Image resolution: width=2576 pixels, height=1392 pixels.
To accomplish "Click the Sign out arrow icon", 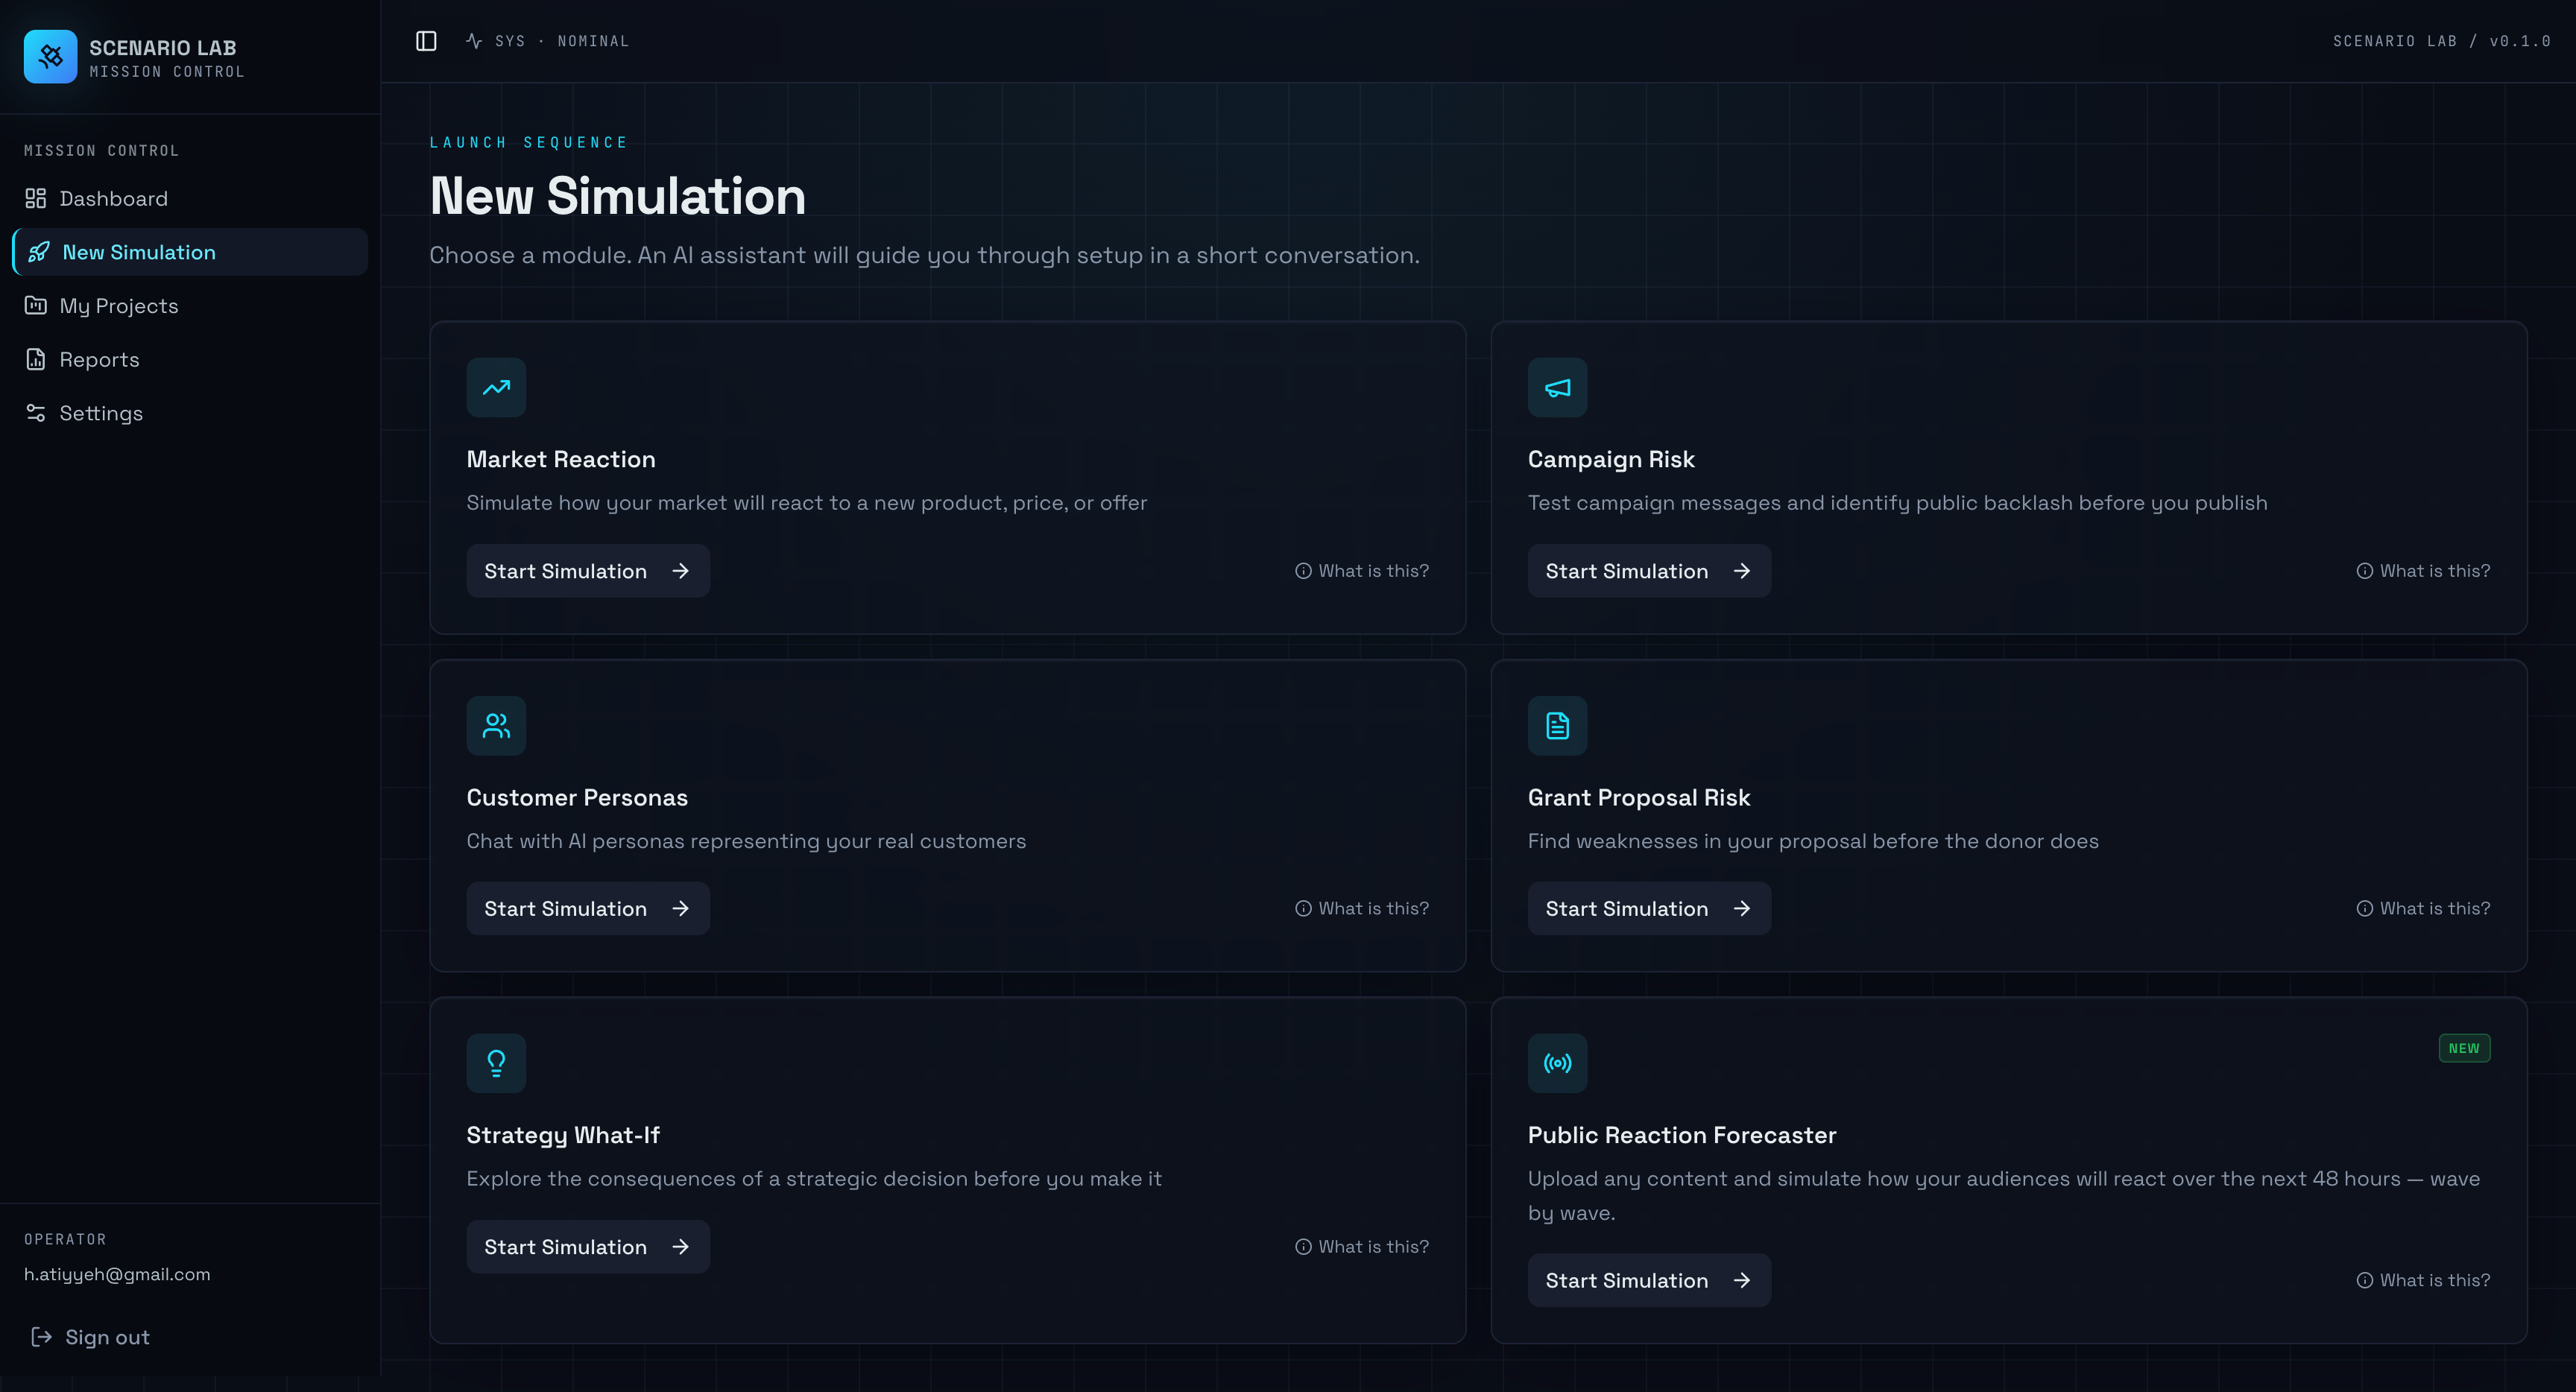I will (41, 1337).
